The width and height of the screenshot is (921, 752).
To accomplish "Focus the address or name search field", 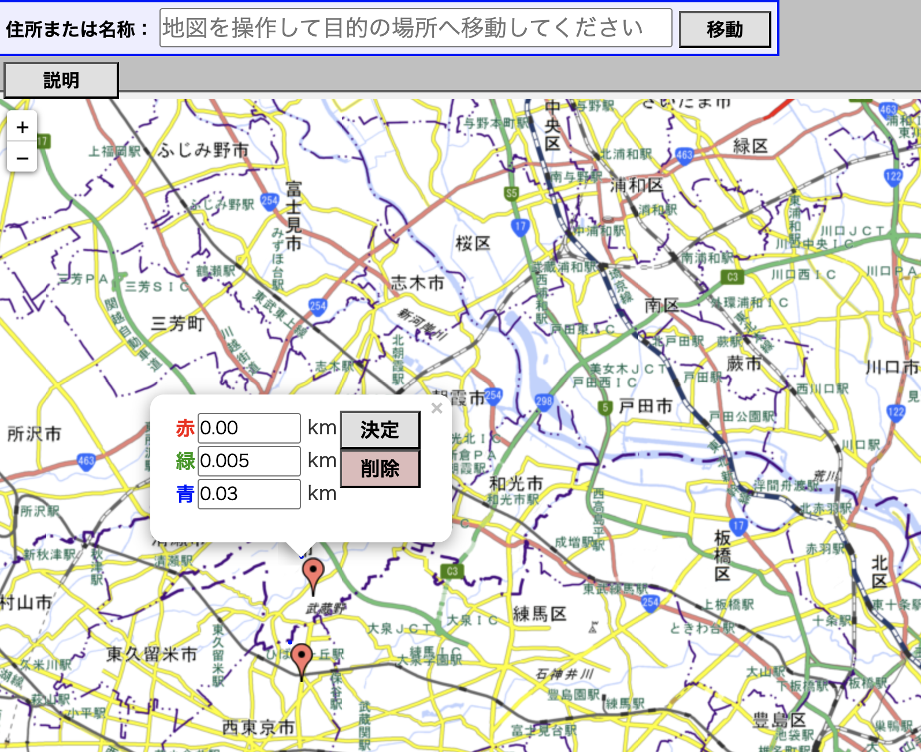I will (x=415, y=28).
